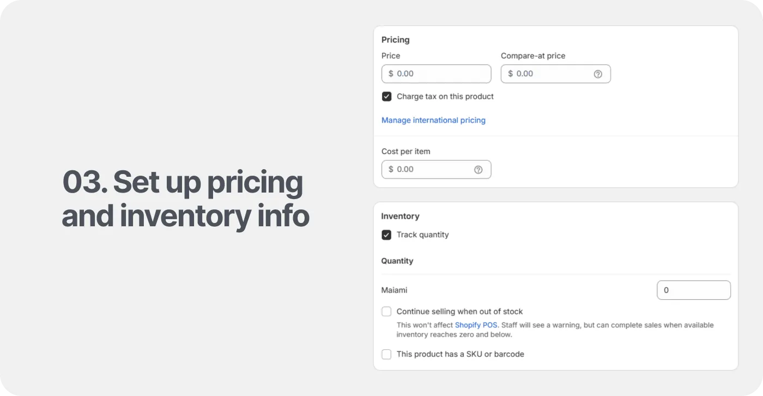Open Manage international pricing
This screenshot has height=396, width=763.
pos(433,120)
